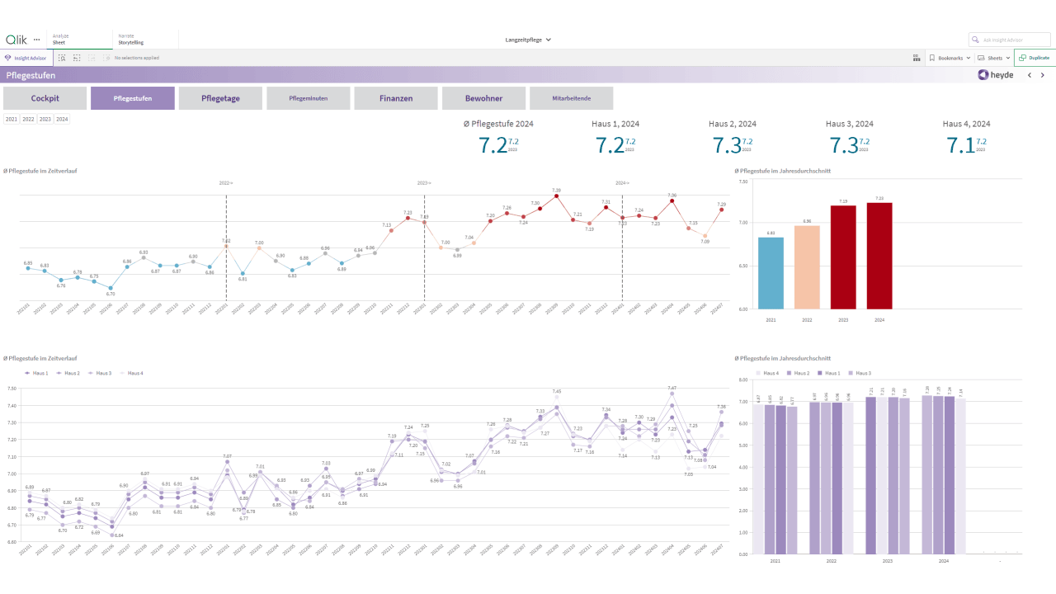The width and height of the screenshot is (1056, 594).
Task: Toggle year filter 2021
Action: [x=12, y=119]
